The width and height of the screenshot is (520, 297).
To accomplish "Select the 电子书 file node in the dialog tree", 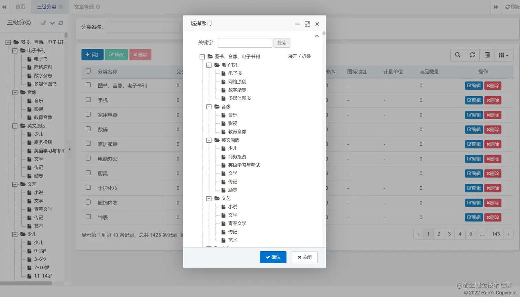I will 235,73.
